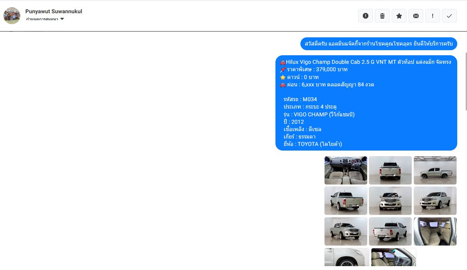Click the installment line 84 งวด
This screenshot has height=270, width=467.
click(327, 85)
